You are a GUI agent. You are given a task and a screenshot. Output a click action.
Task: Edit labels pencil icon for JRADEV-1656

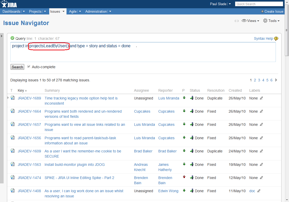pyautogui.click(x=261, y=138)
